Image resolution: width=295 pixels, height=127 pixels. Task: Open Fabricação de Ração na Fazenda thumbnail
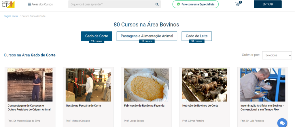(x=146, y=85)
